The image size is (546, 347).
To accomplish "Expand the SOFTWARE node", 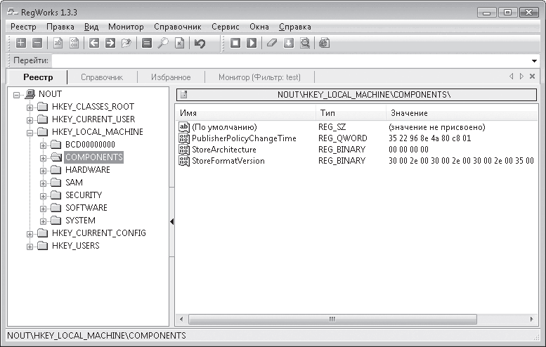I will coord(43,209).
